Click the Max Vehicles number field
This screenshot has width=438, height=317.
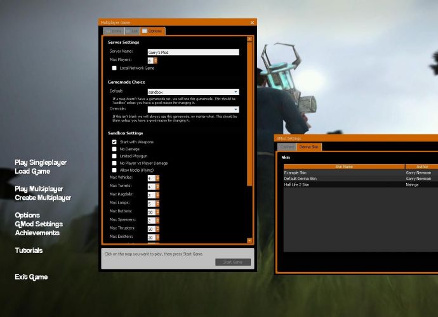coord(152,178)
